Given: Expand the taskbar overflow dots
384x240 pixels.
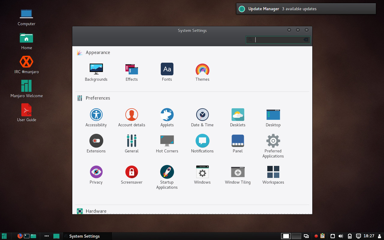Looking at the screenshot, I should 46,236.
